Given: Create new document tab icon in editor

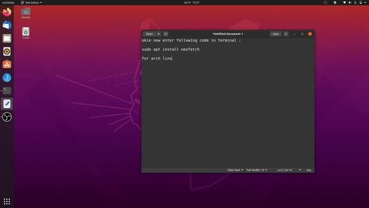Looking at the screenshot, I should pyautogui.click(x=165, y=34).
